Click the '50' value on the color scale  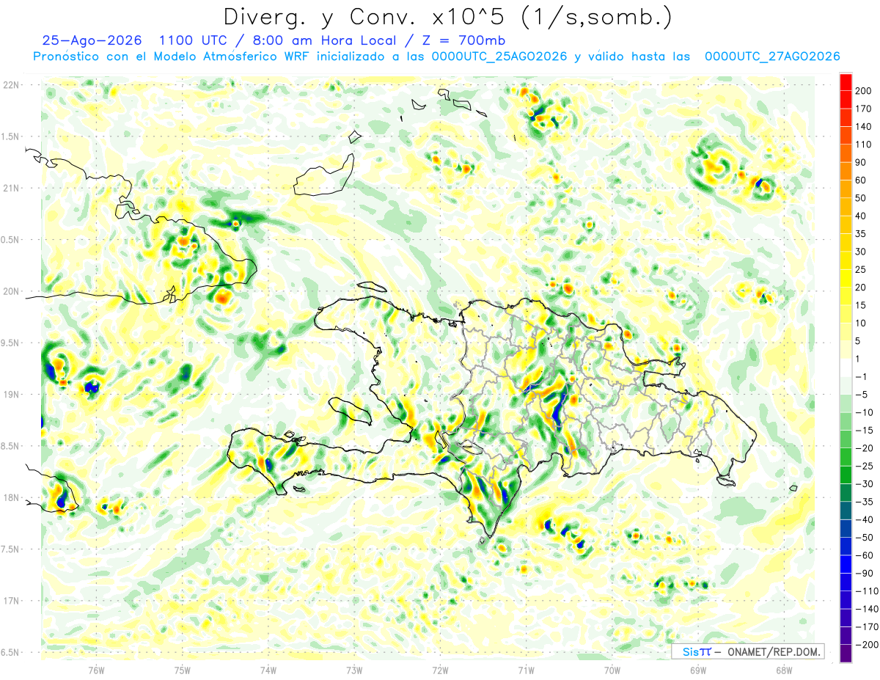tap(861, 198)
